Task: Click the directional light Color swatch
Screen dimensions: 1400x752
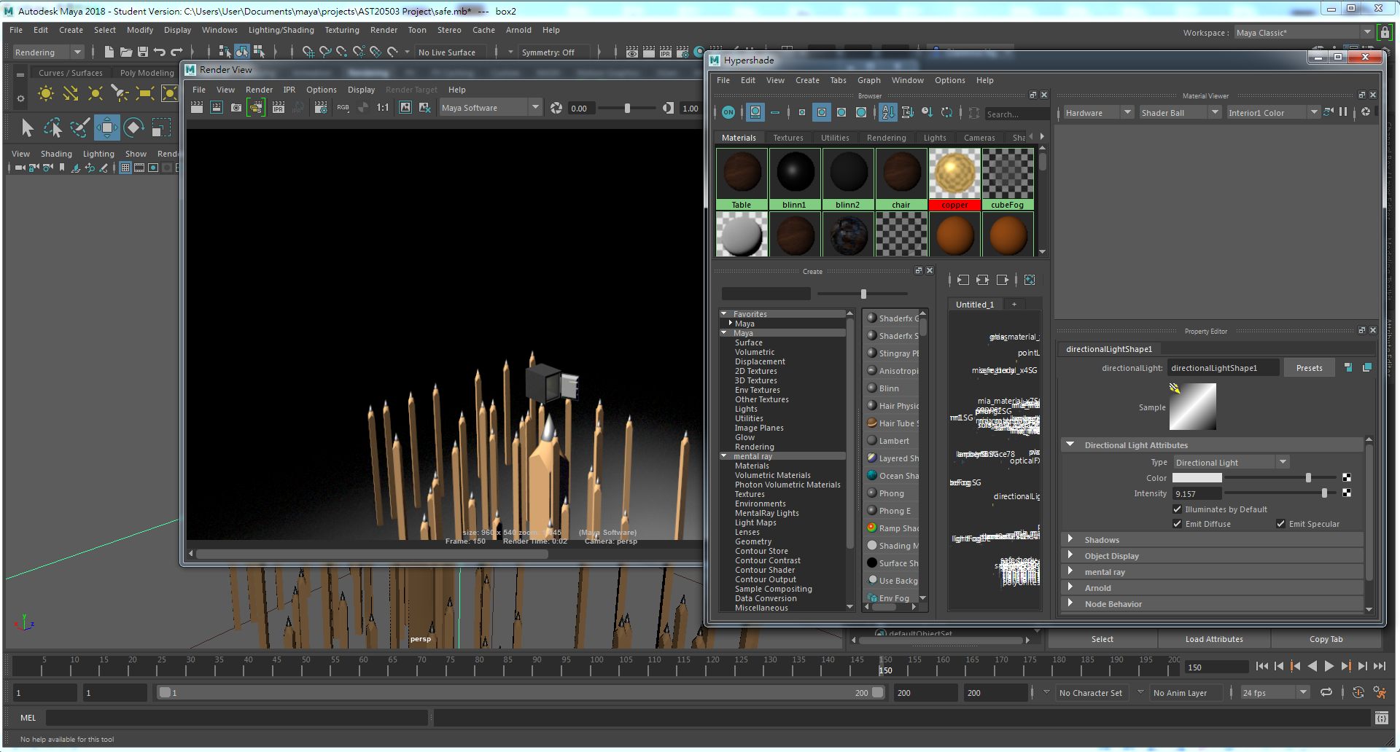Action: 1197,478
